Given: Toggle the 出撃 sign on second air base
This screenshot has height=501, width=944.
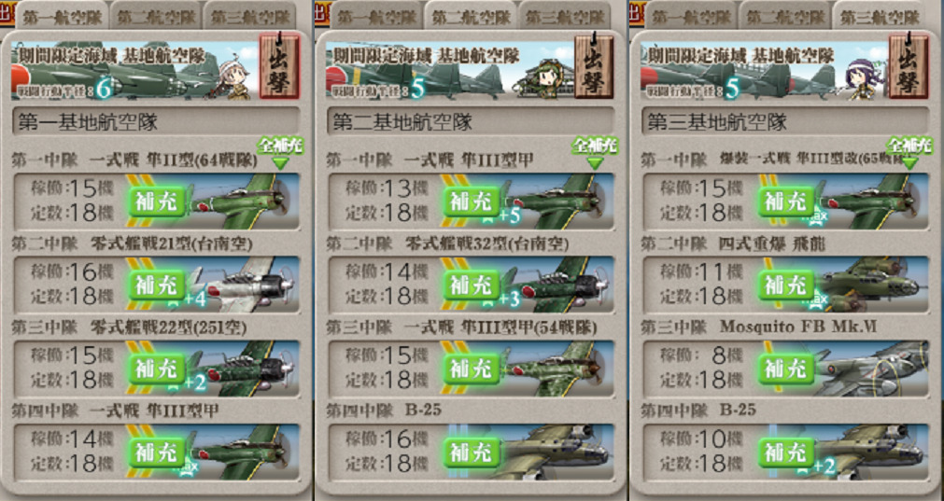Looking at the screenshot, I should pos(594,66).
